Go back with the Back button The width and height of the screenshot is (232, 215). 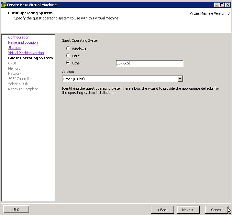(x=162, y=210)
